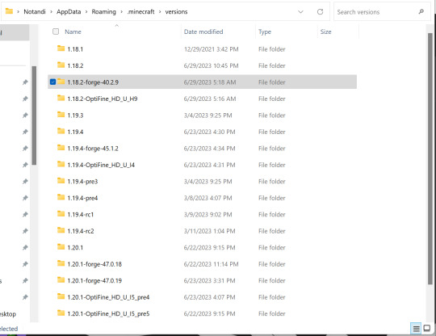Click the folder icon of 1.20.1-forge-47.0.19
Image resolution: width=436 pixels, height=336 pixels.
point(61,279)
